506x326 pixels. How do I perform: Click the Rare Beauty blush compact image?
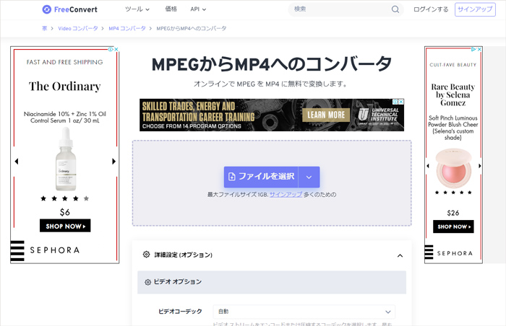point(453,169)
